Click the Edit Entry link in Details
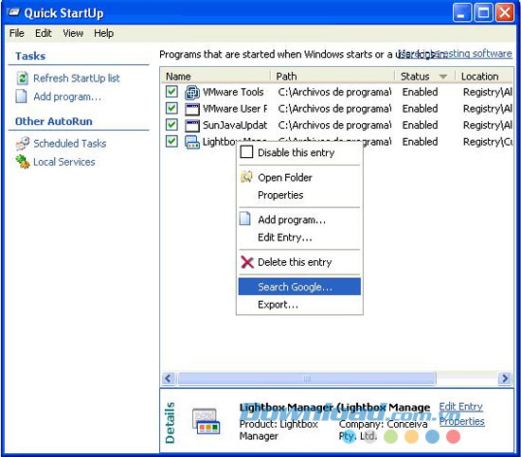Image resolution: width=521 pixels, height=457 pixels. (460, 407)
